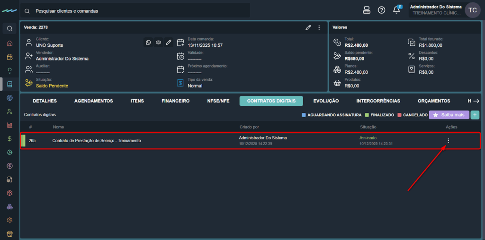Open the three-dot menu in sale header
The height and width of the screenshot is (240, 485).
[x=319, y=27]
